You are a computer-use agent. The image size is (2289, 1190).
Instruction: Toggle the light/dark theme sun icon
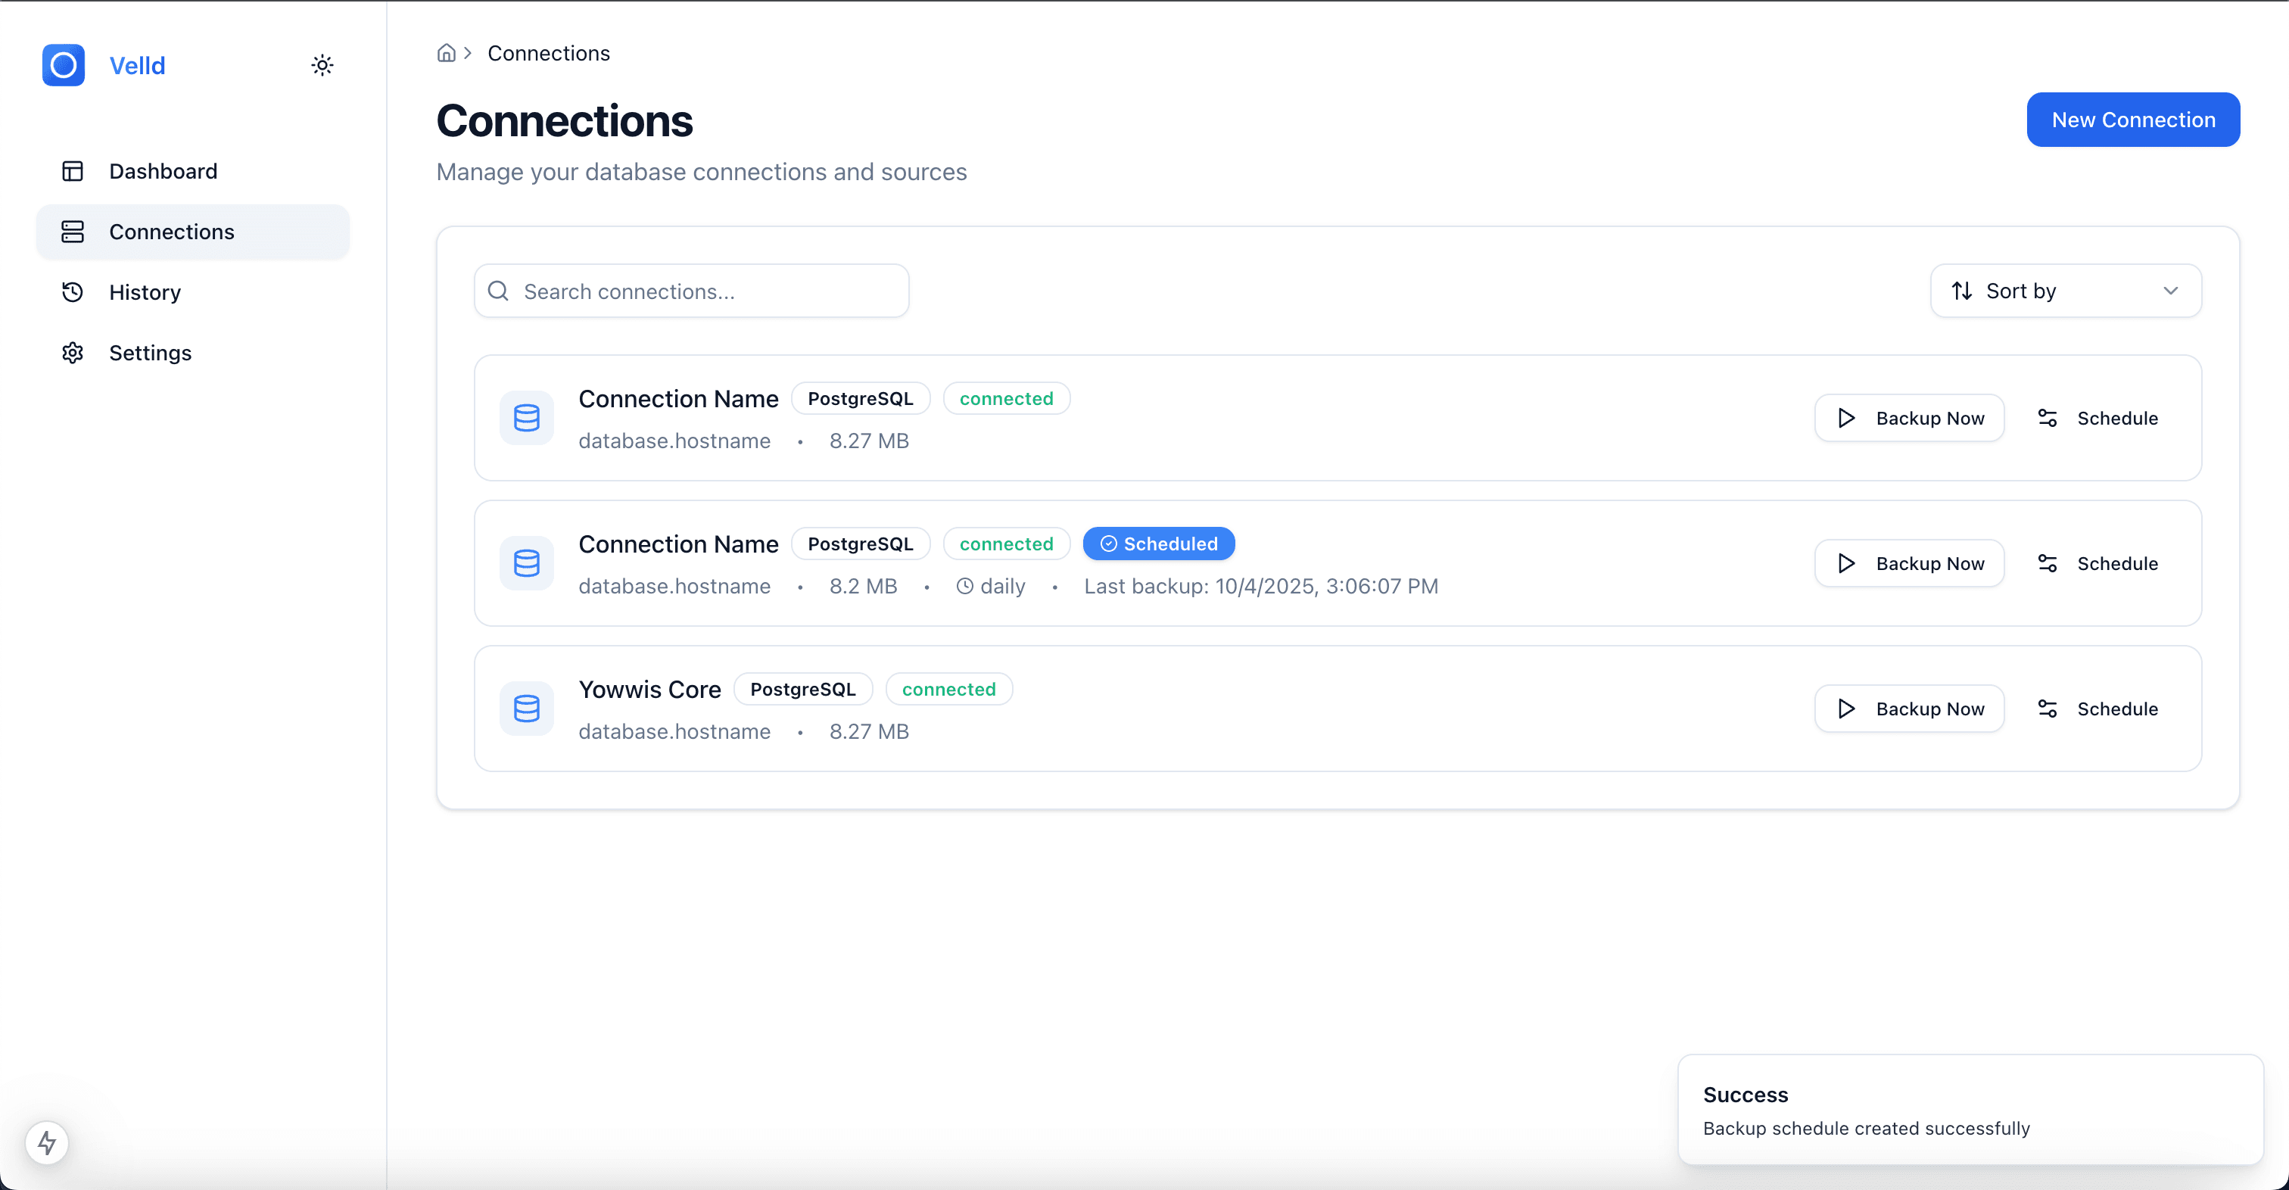(322, 65)
